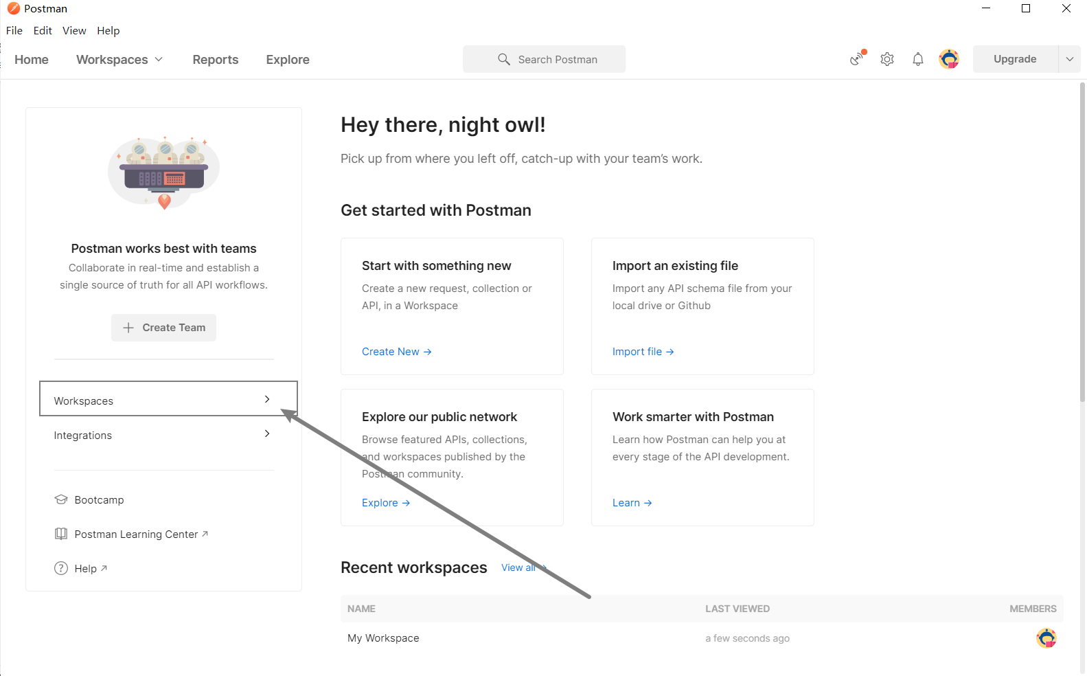Click the Search Postman field

click(x=544, y=59)
